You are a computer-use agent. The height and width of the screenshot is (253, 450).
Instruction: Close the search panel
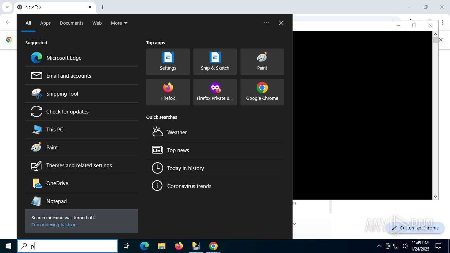tap(281, 23)
